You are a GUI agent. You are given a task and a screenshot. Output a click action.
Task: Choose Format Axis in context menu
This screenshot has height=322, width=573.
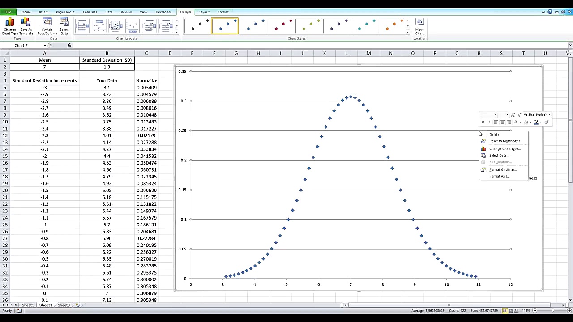(x=499, y=176)
